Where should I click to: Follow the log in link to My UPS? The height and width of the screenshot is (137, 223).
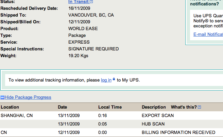click(x=106, y=80)
